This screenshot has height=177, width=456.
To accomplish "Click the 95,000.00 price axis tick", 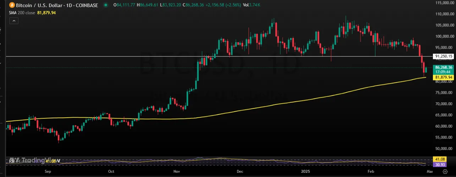I will 445,48.
